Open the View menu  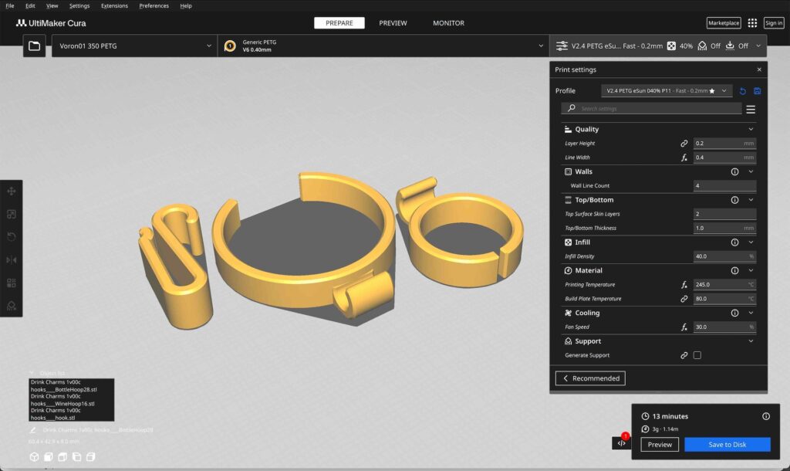(x=52, y=6)
